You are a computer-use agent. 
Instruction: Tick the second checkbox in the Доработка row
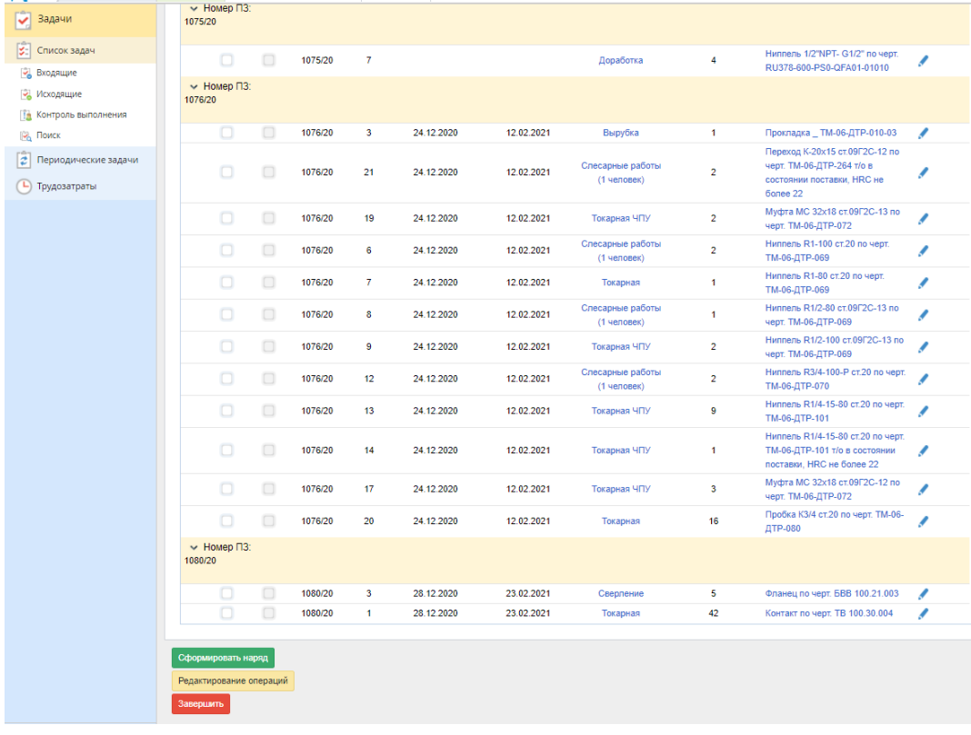tap(269, 60)
